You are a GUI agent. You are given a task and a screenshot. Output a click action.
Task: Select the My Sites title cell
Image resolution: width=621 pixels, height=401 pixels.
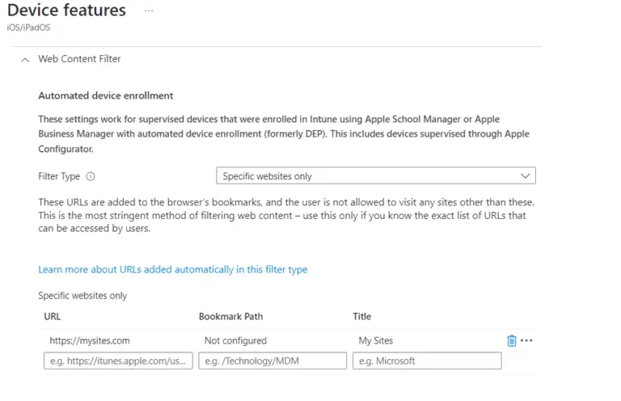click(376, 340)
